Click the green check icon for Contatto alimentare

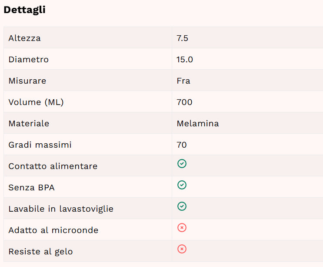click(182, 164)
